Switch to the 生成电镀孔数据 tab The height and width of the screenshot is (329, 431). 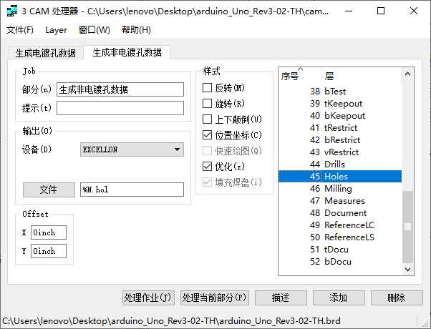pos(45,53)
